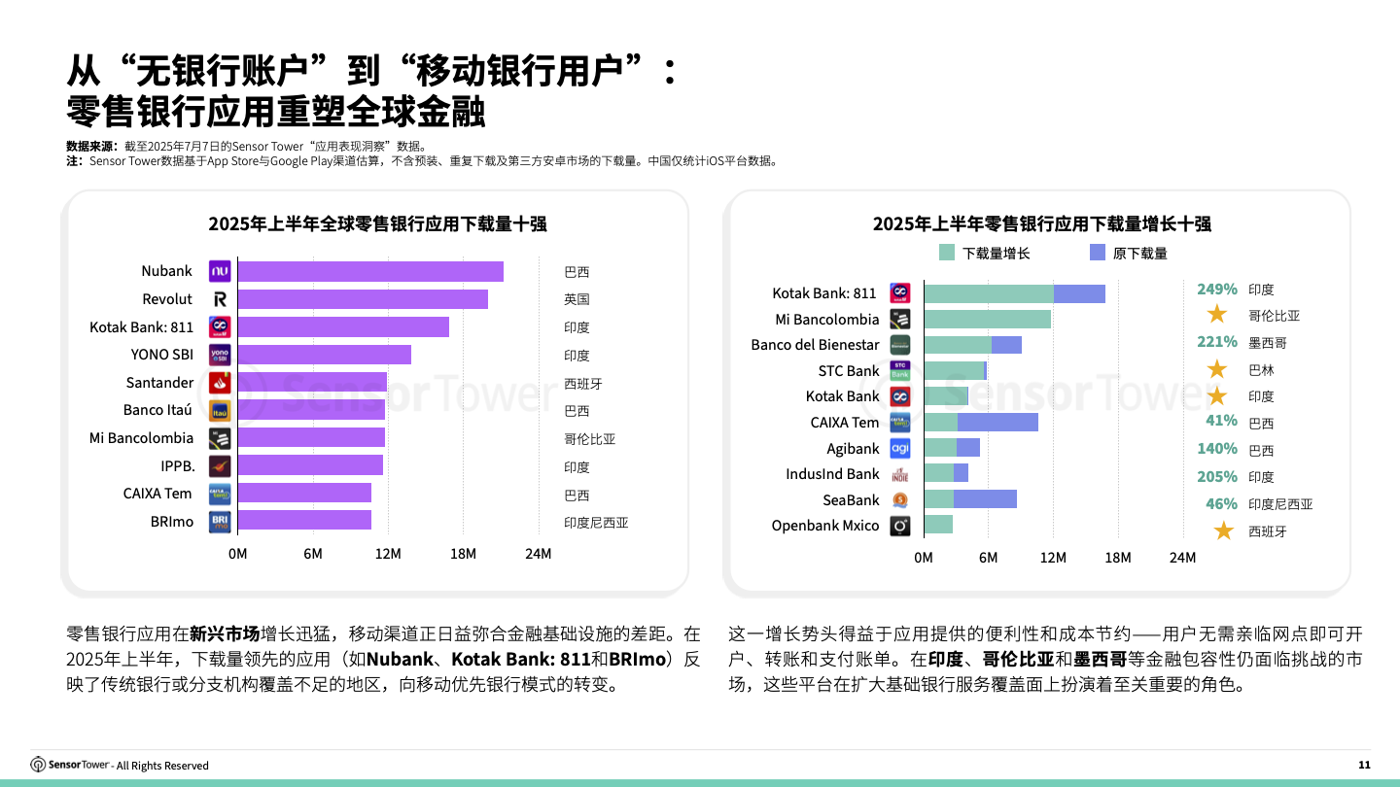Click the green 下载量增长 legend swatch
Screen dimensions: 1400x787
click(947, 253)
